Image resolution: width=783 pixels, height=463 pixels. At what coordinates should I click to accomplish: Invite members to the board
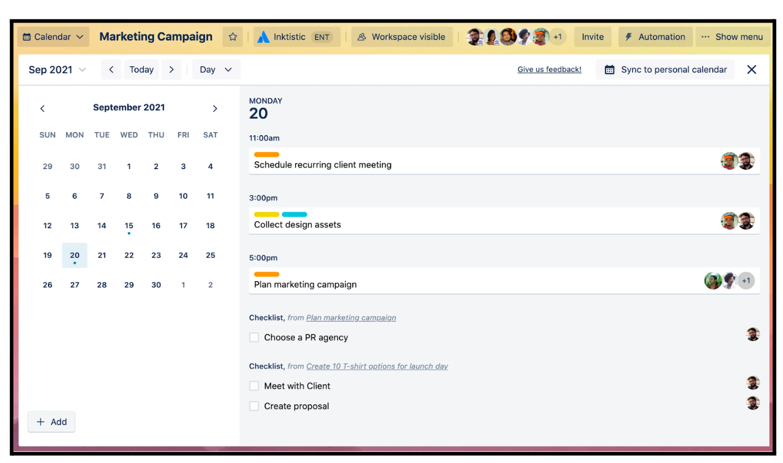tap(592, 36)
